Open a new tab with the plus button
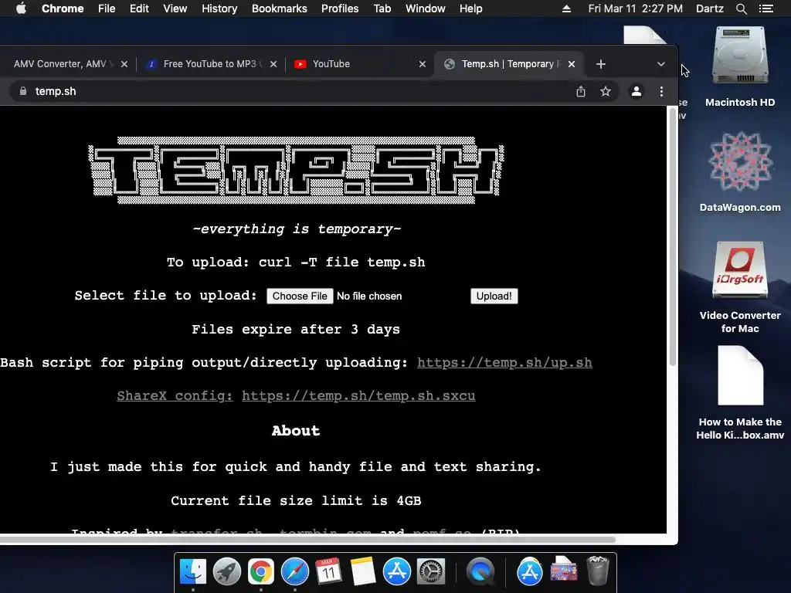Image resolution: width=791 pixels, height=593 pixels. click(x=600, y=64)
